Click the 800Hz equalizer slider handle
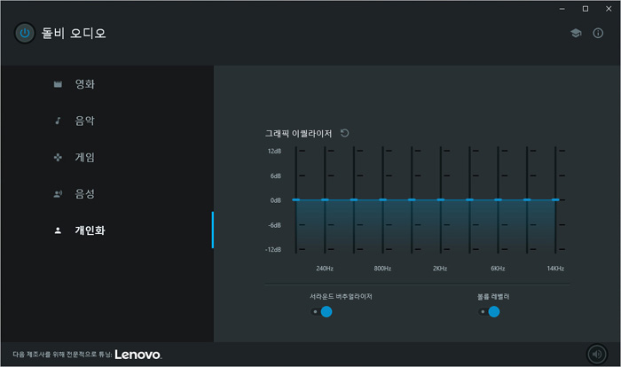 [x=382, y=200]
